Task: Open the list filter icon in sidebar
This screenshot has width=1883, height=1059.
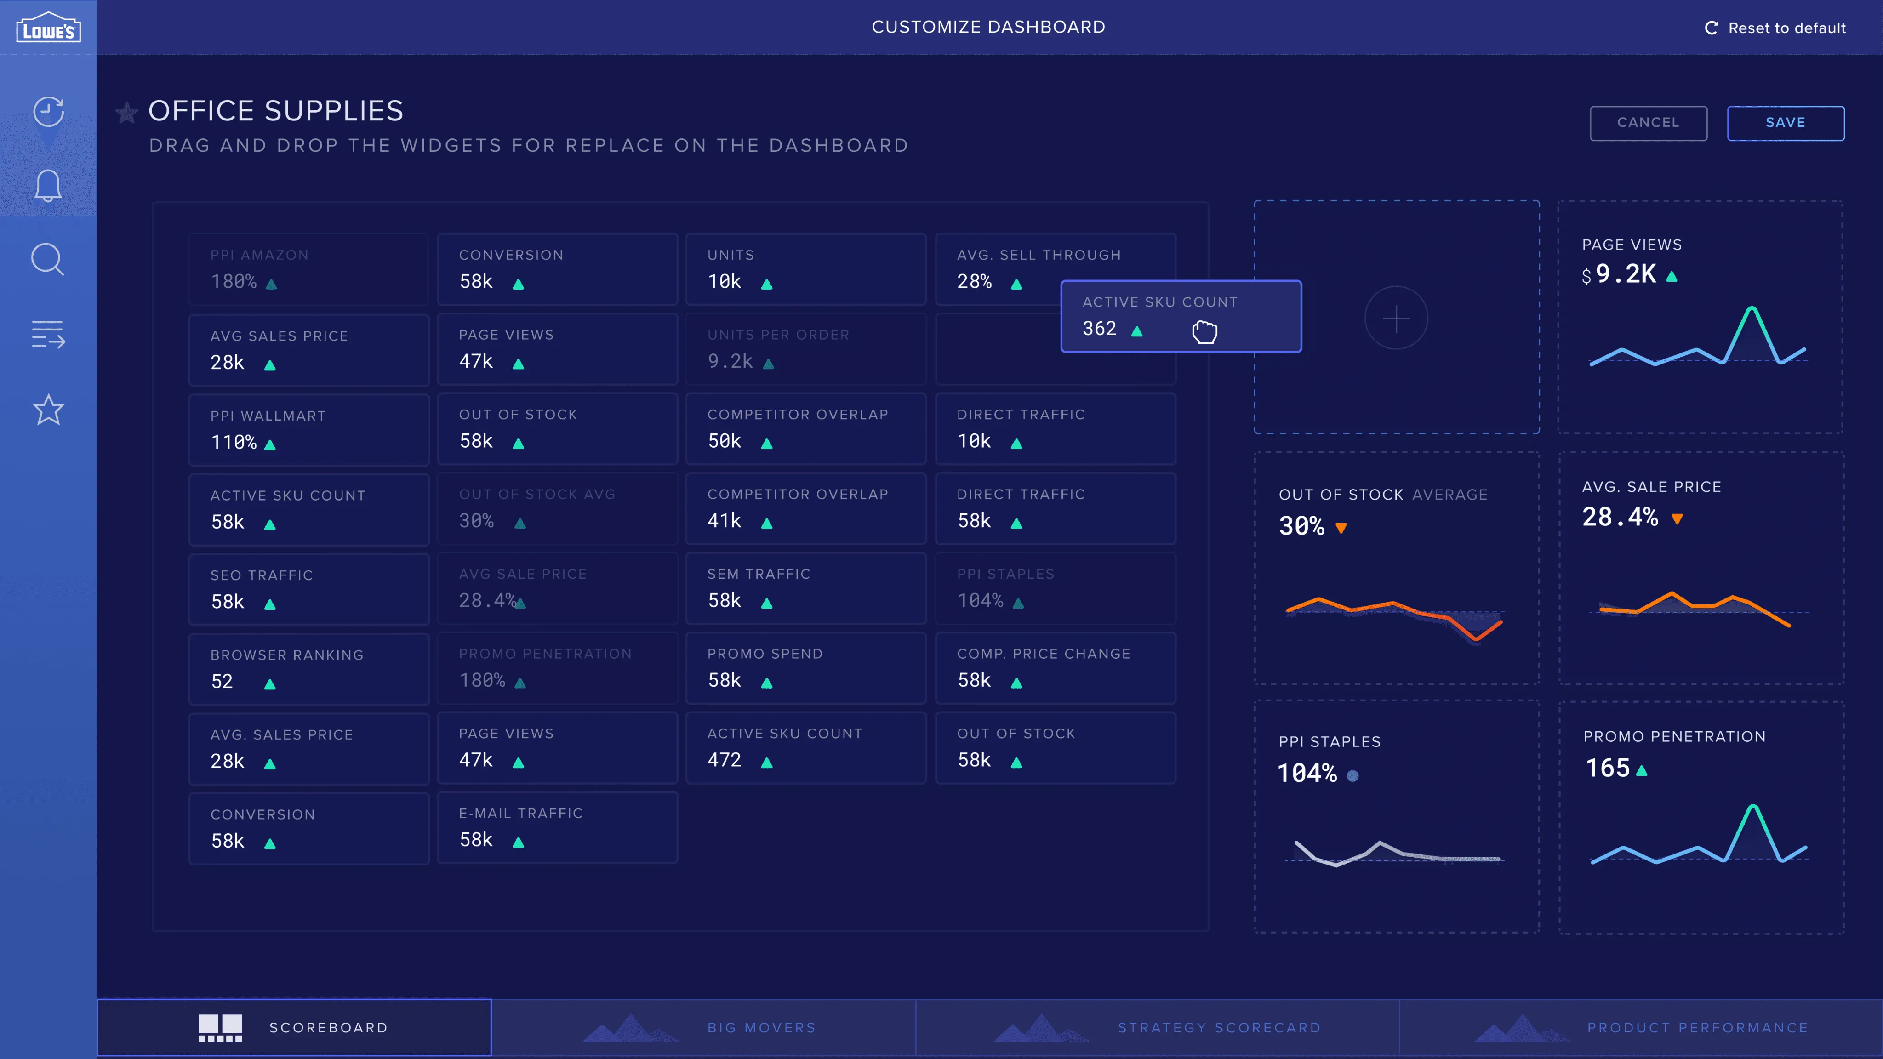Action: (48, 334)
